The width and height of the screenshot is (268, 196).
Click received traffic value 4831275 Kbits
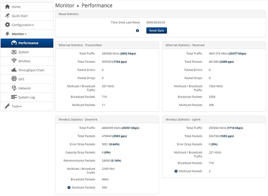[218, 53]
